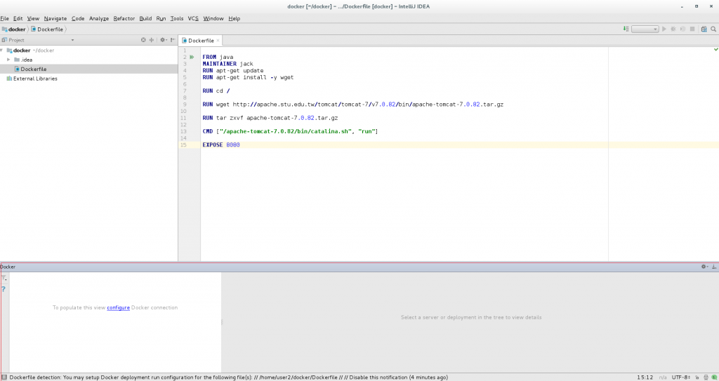
Task: Click the Hector inspector icon in status bar
Action: [706, 377]
